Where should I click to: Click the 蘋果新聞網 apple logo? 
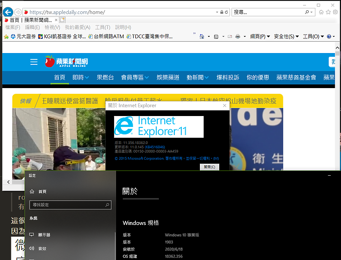(x=66, y=62)
